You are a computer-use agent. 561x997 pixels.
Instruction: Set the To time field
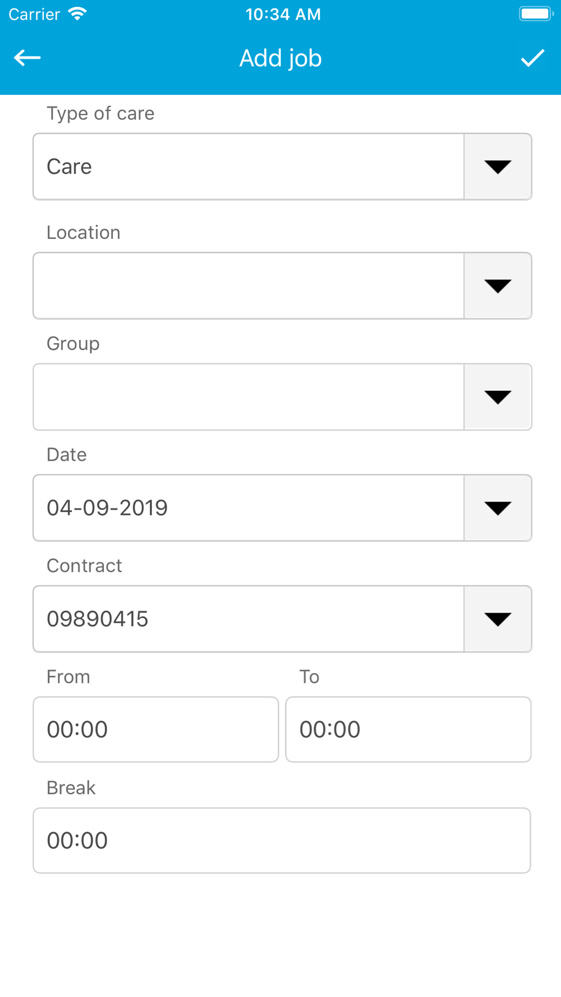point(408,730)
